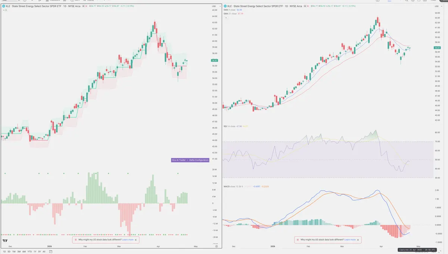448x254 pixels.
Task: Set the chart range to 5Y
Action: (x=40, y=252)
